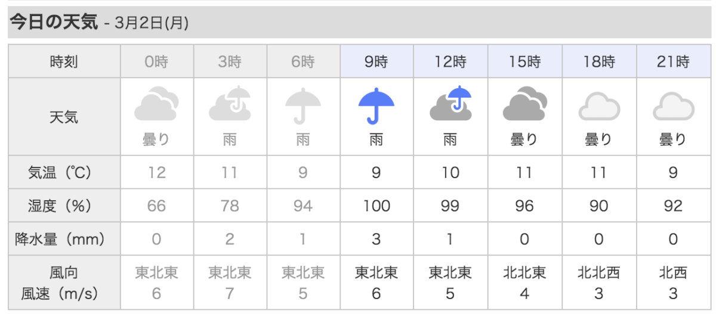Click the precipitation value 3 at 9時
This screenshot has height=314, width=716.
[x=376, y=240]
